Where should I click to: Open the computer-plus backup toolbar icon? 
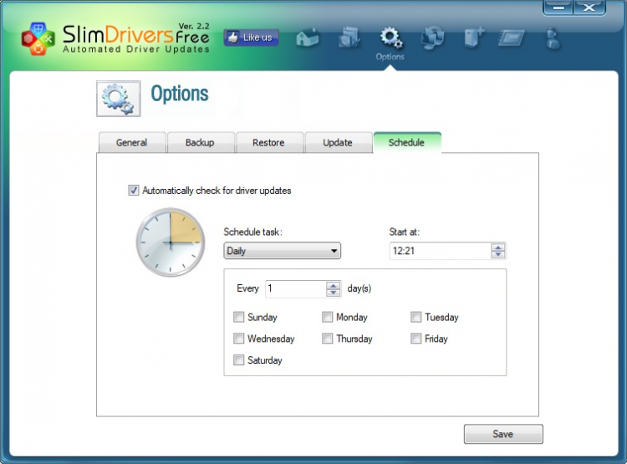[474, 38]
